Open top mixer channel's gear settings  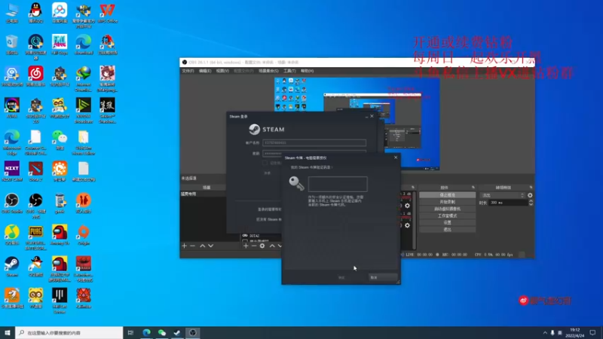point(407,206)
